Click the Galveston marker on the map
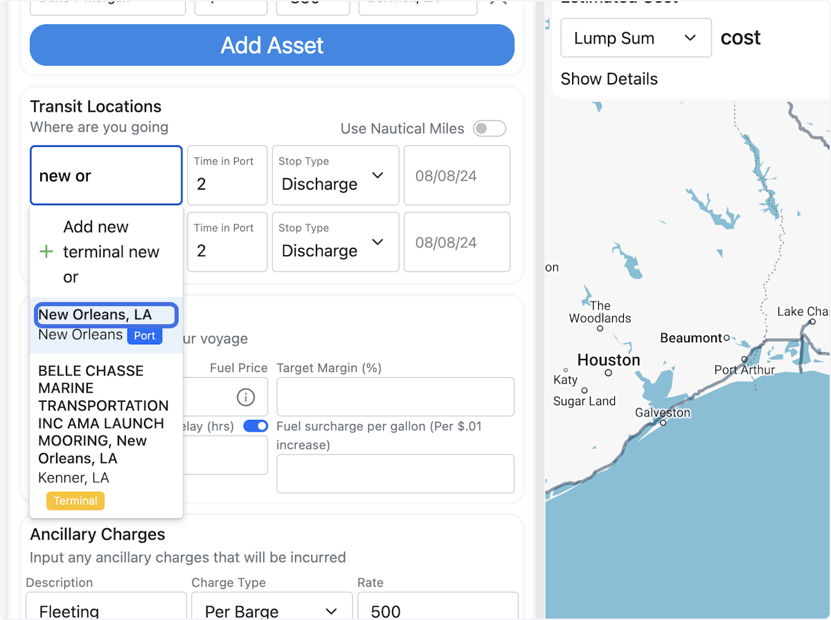Image resolution: width=831 pixels, height=620 pixels. click(663, 423)
